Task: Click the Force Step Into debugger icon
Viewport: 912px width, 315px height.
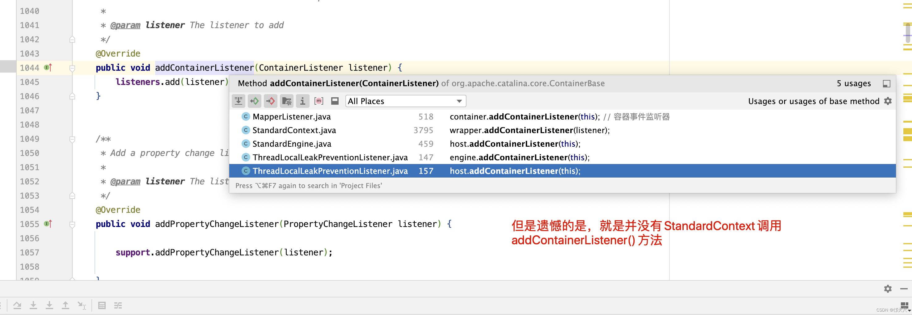Action: (49, 305)
